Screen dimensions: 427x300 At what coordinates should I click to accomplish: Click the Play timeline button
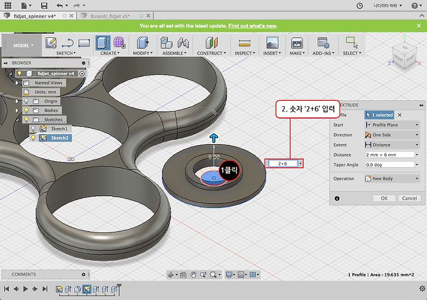point(26,289)
